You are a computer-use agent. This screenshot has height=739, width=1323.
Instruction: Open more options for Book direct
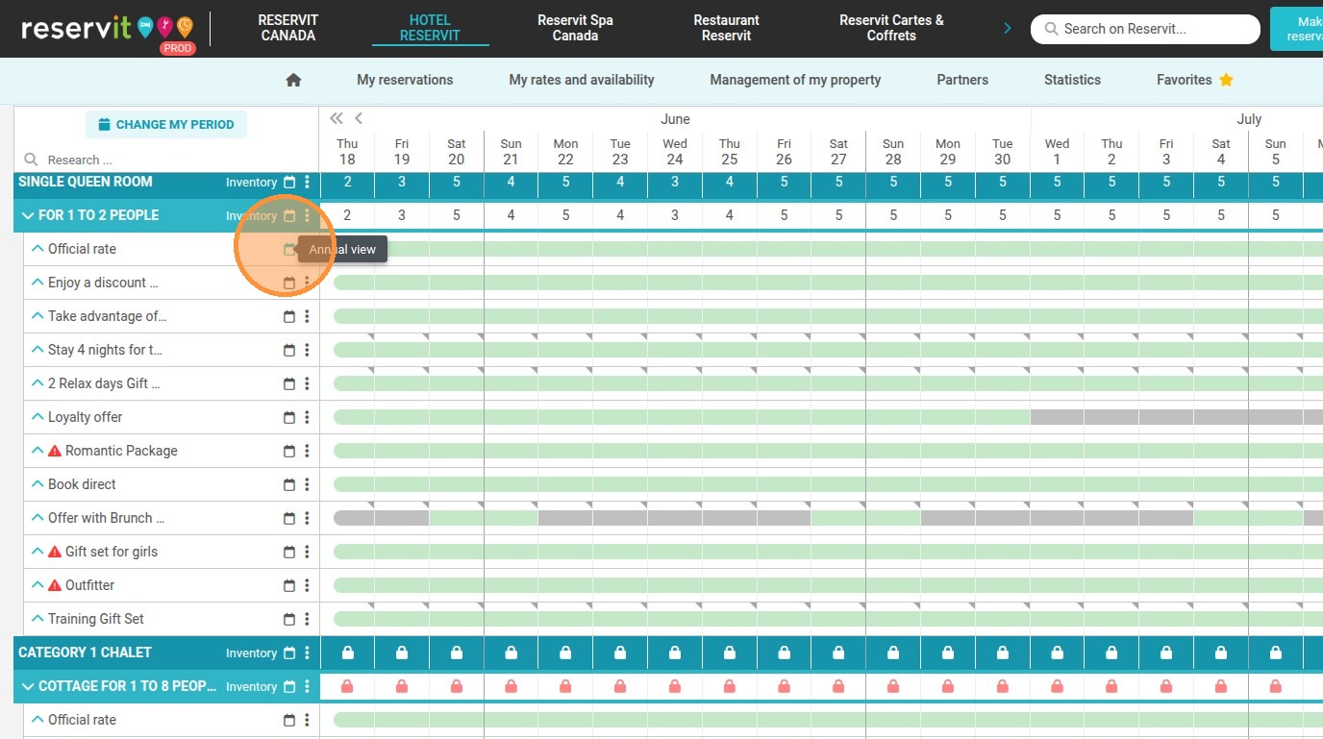coord(307,485)
